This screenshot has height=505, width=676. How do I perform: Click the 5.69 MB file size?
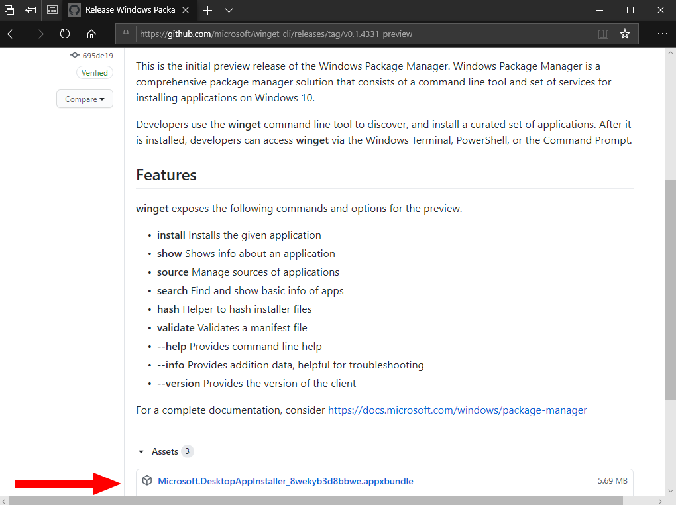(612, 481)
